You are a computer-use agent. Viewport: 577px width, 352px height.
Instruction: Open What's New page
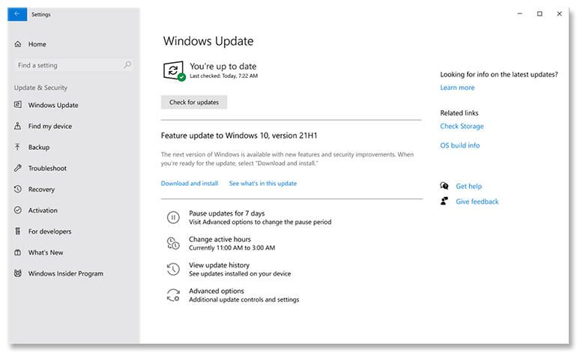coord(46,252)
